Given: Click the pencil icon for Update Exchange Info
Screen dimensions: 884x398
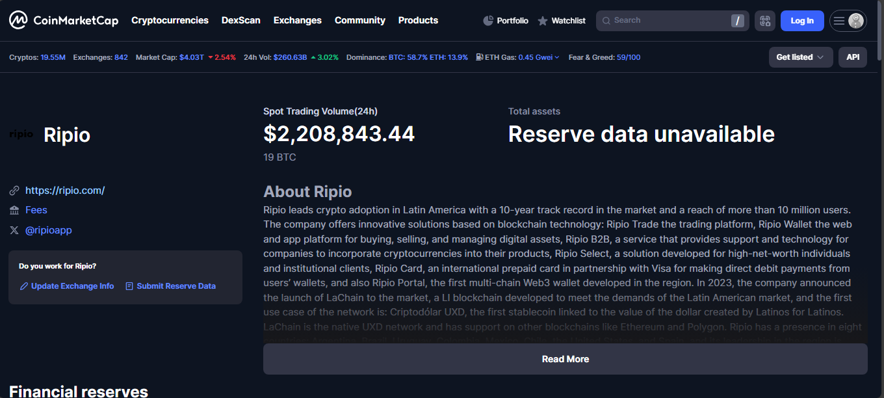Looking at the screenshot, I should pos(24,286).
